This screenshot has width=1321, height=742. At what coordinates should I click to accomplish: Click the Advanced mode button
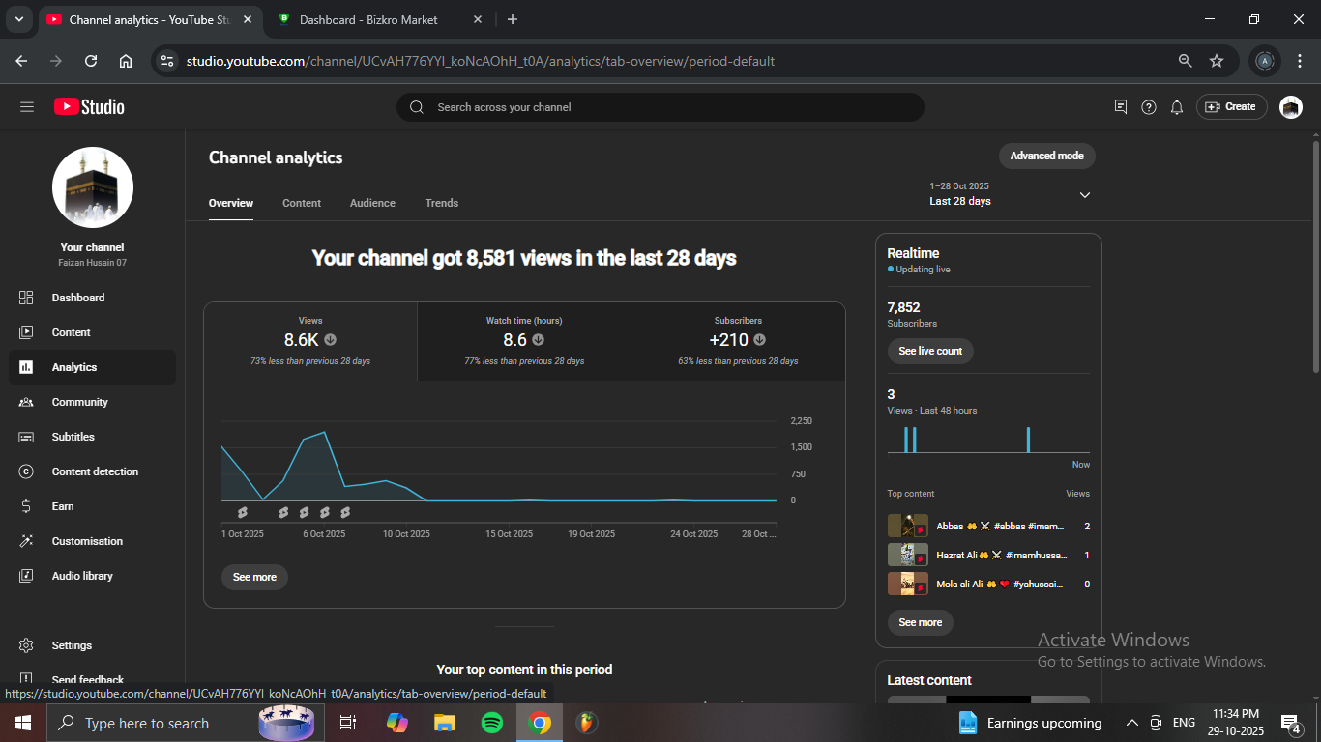1046,156
